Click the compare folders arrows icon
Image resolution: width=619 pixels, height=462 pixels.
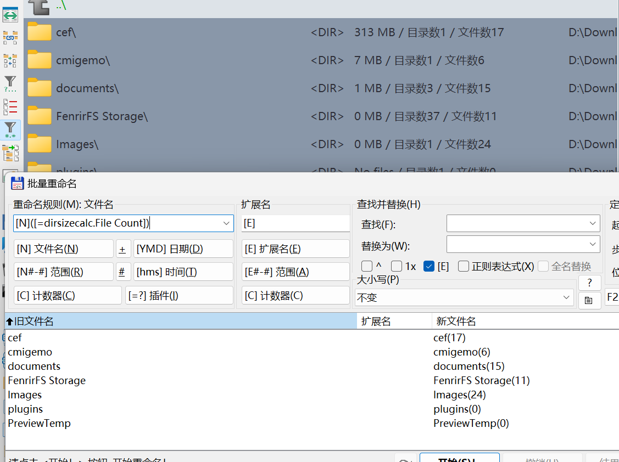[x=10, y=60]
